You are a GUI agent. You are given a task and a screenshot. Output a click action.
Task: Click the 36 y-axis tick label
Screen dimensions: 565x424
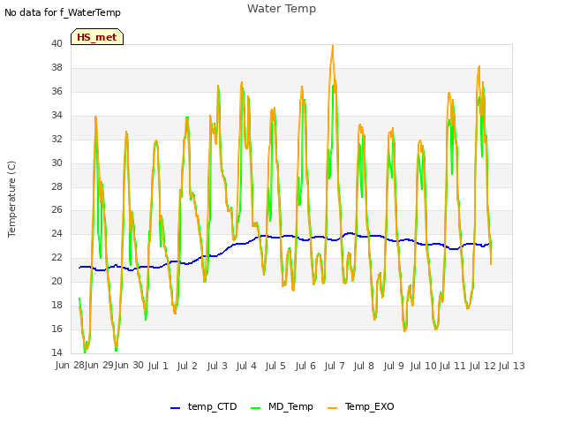click(56, 92)
